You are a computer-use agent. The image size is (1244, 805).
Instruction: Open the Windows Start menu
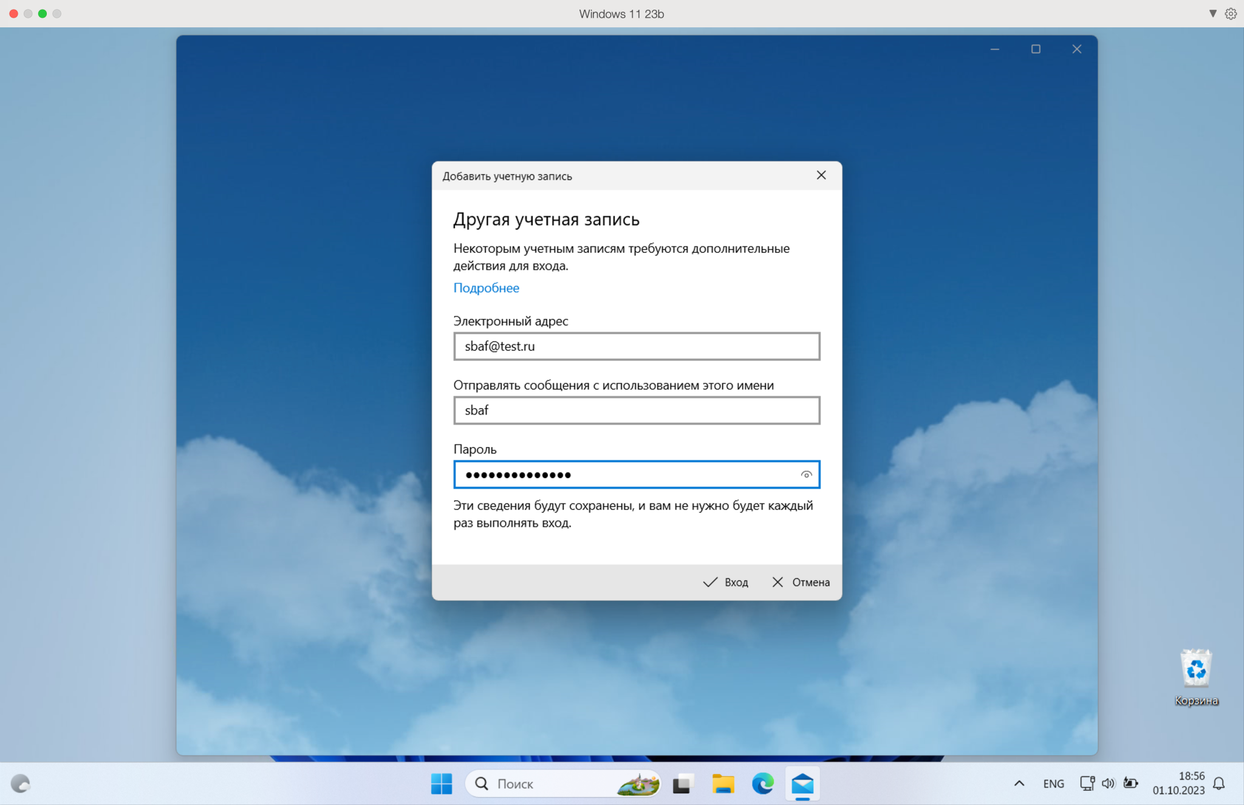tap(442, 784)
